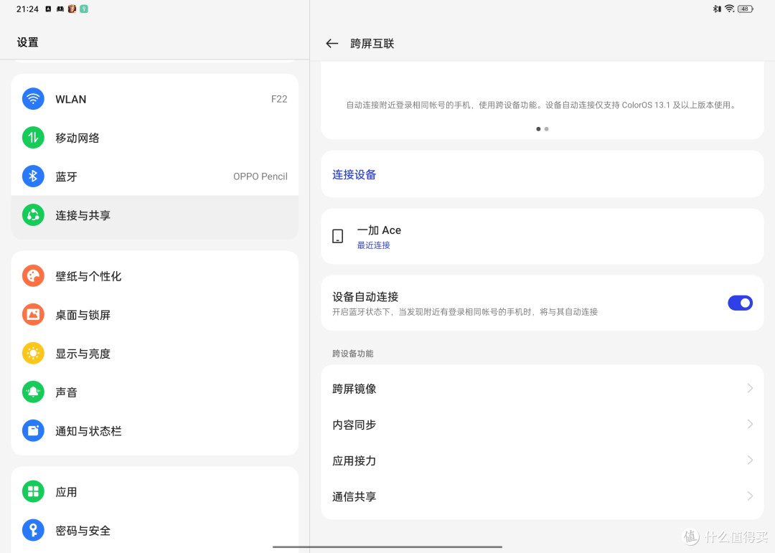Open 应用 settings

coord(155,492)
